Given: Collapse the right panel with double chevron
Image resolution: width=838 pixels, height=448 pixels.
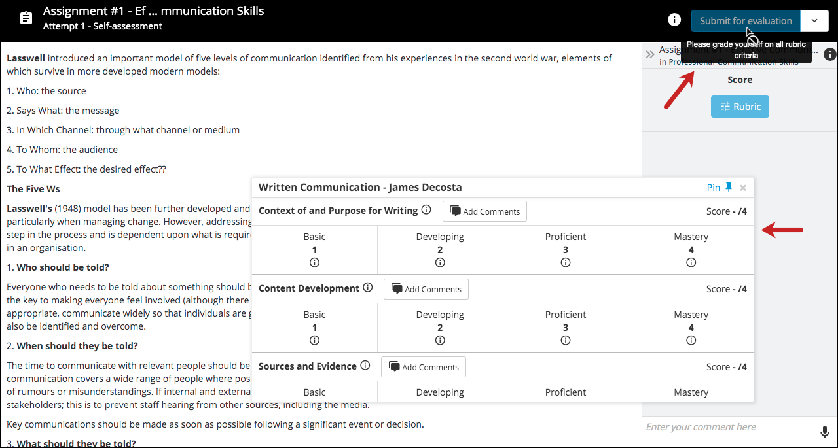Looking at the screenshot, I should coord(650,55).
